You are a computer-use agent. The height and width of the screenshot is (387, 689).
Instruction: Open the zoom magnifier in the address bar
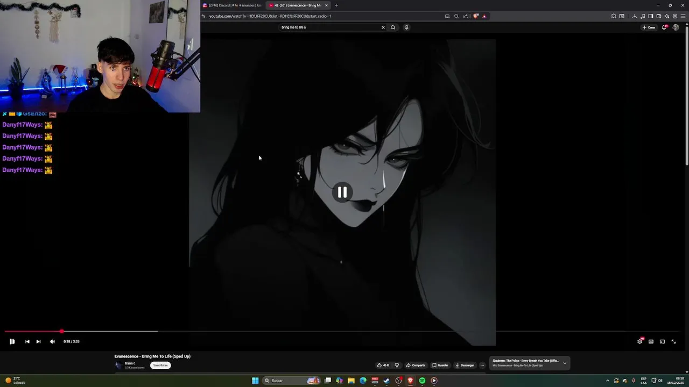pos(456,16)
